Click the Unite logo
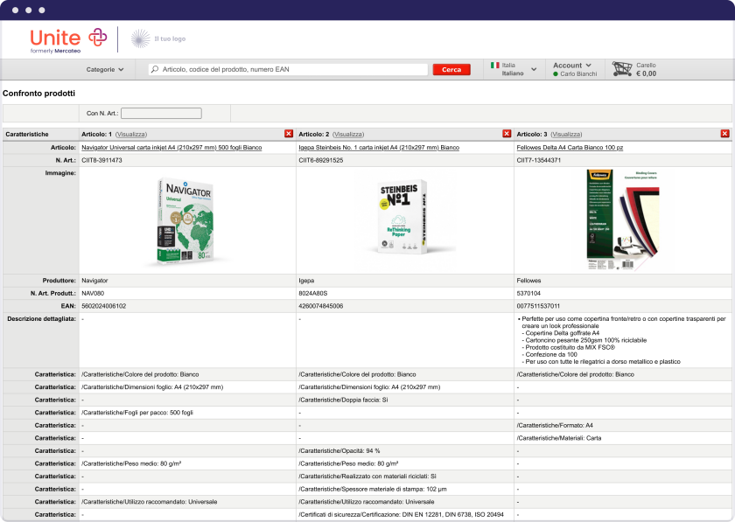Viewport: 735px width, 522px height. point(68,40)
